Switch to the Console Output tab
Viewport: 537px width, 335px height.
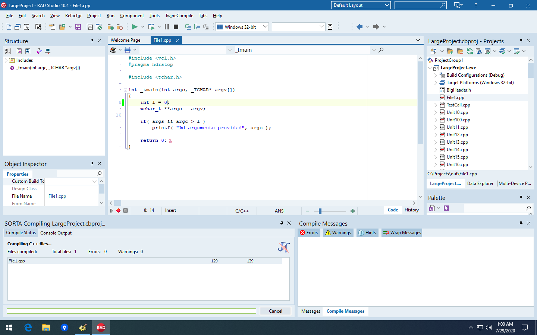pos(56,233)
